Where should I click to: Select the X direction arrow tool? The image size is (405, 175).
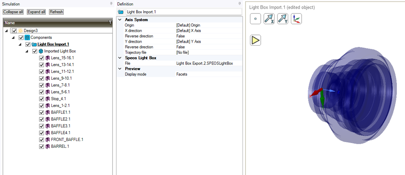[x=269, y=19]
